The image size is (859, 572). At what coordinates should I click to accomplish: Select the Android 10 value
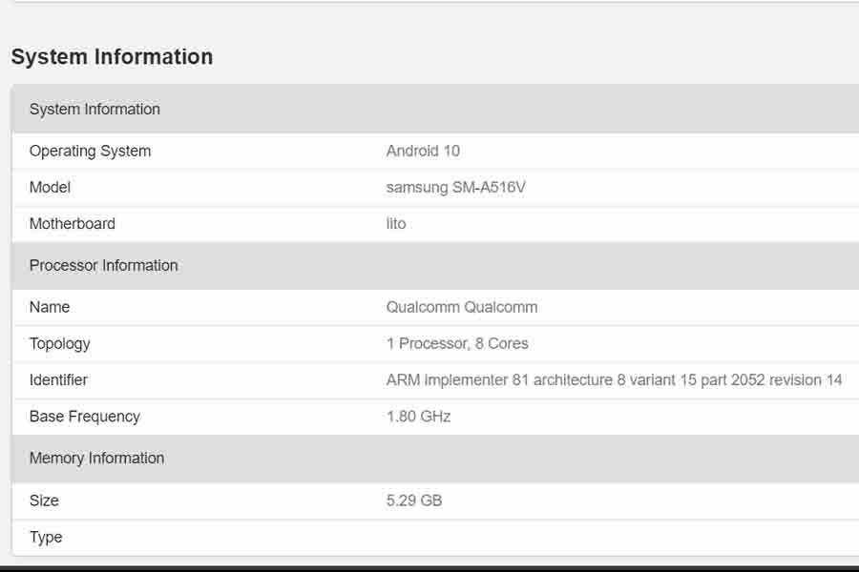(423, 151)
